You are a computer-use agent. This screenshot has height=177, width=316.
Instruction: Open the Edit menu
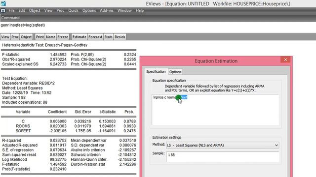(x=22, y=10)
